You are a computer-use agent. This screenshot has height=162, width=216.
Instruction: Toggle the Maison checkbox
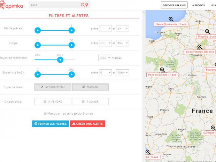84,87
